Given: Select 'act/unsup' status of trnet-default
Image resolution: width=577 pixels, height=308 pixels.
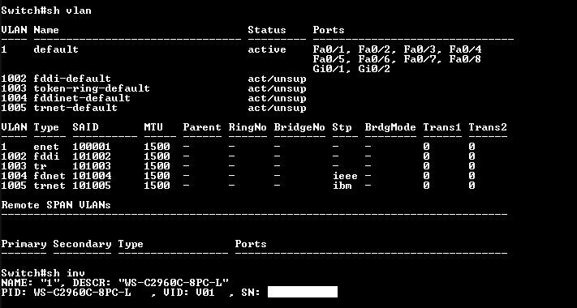Looking at the screenshot, I should 277,108.
